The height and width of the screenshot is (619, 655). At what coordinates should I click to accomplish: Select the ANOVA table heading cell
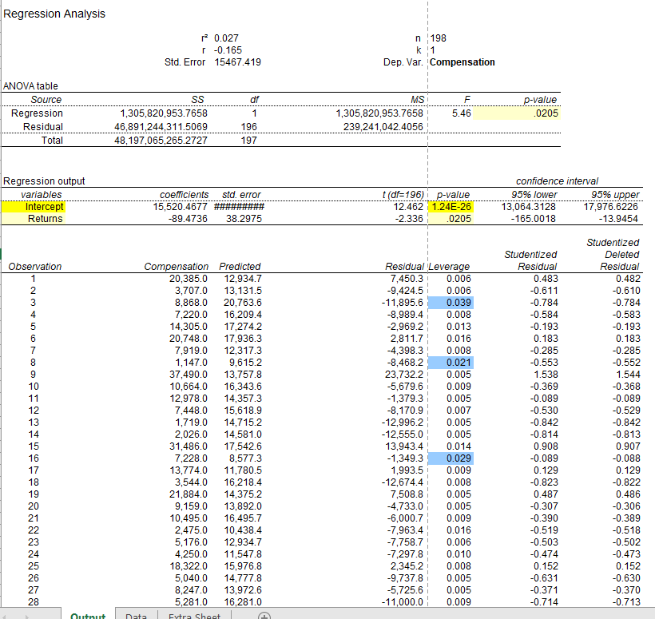(30, 86)
